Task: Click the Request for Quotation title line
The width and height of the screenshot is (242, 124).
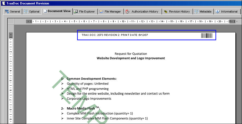Action: tap(131, 54)
